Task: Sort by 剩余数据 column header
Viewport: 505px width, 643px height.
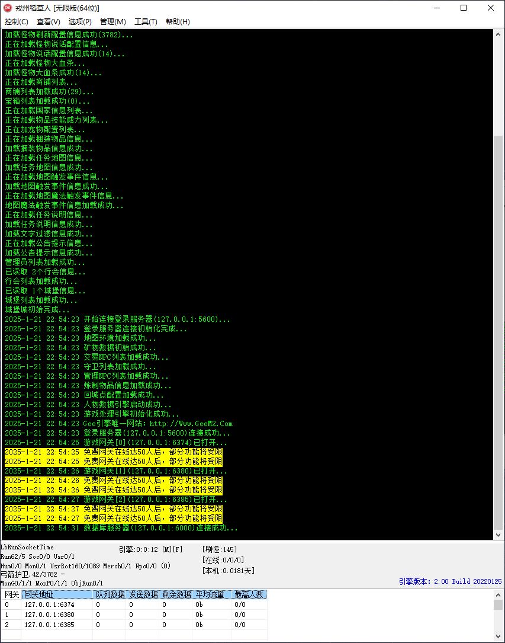Action: point(176,594)
